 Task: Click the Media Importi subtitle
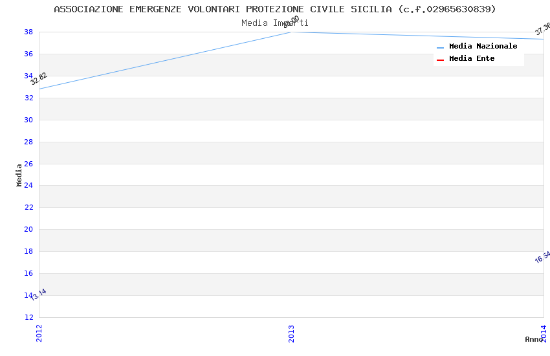[x=275, y=23]
